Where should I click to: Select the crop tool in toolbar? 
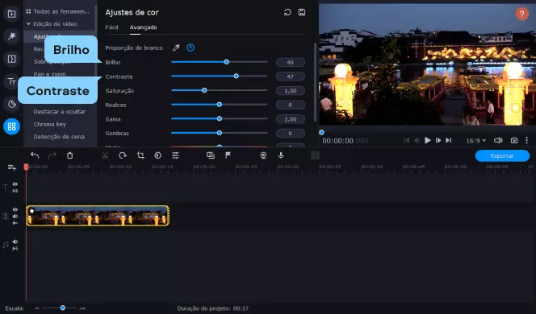[140, 155]
